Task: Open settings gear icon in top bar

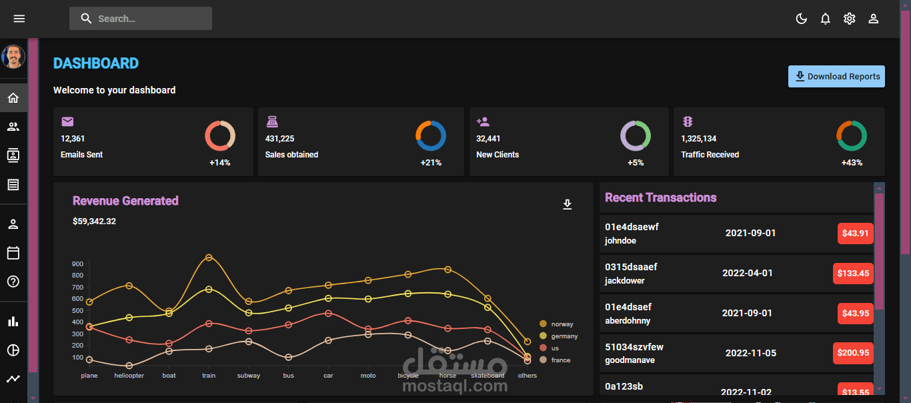Action: click(849, 19)
